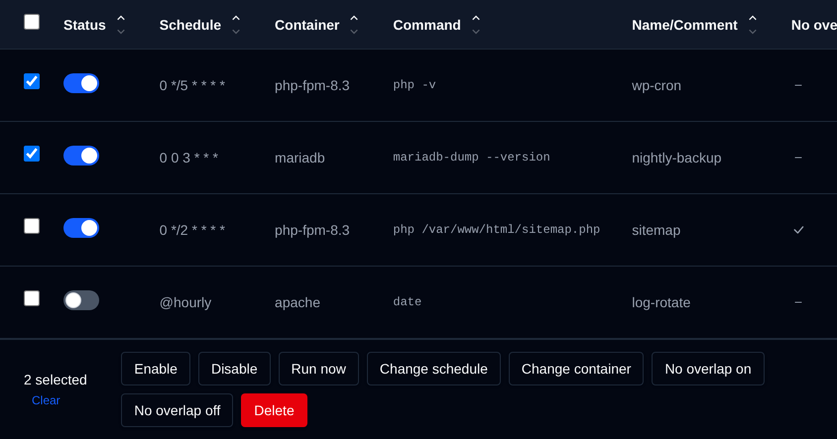Screen dimensions: 837x439
Task: Select the log-rotate row checkbox
Action: click(32, 298)
